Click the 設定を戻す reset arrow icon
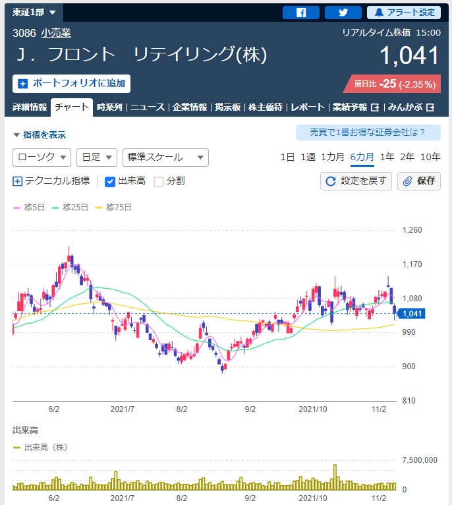The height and width of the screenshot is (505, 452). point(331,181)
